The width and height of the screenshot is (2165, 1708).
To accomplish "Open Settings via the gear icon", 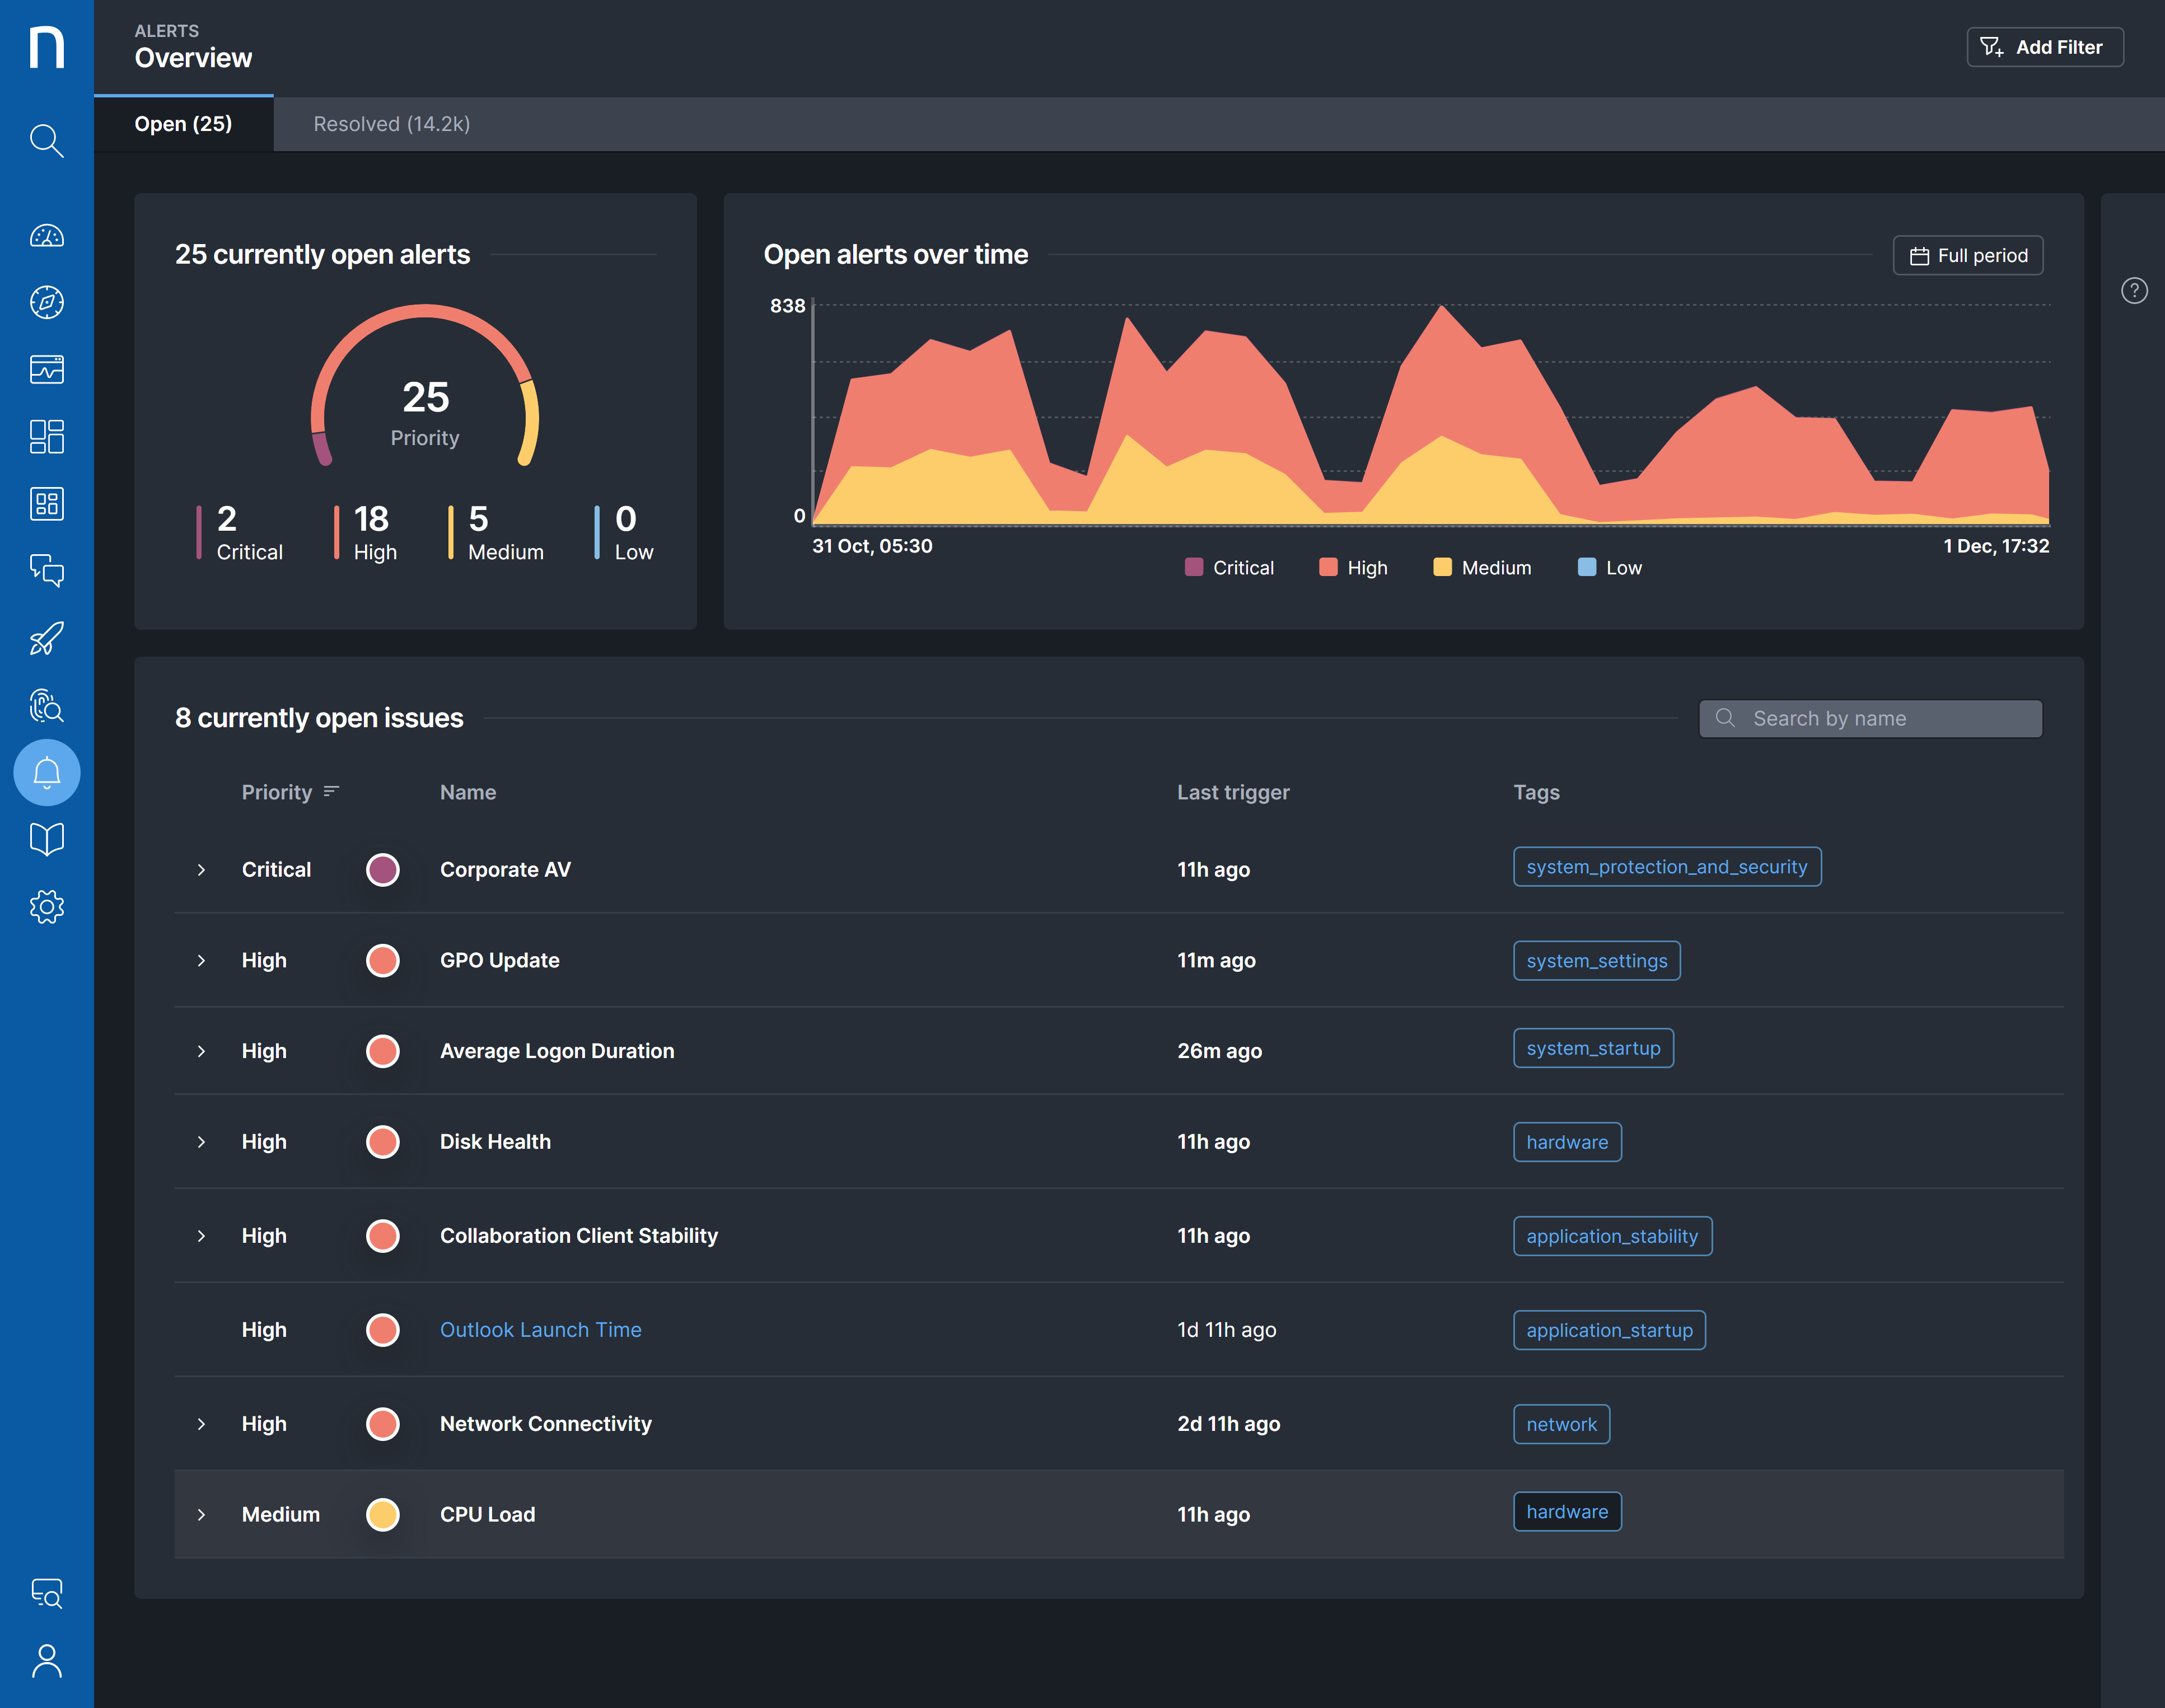I will pos(46,906).
